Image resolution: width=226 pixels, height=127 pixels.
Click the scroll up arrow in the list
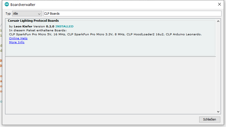pos(218,21)
